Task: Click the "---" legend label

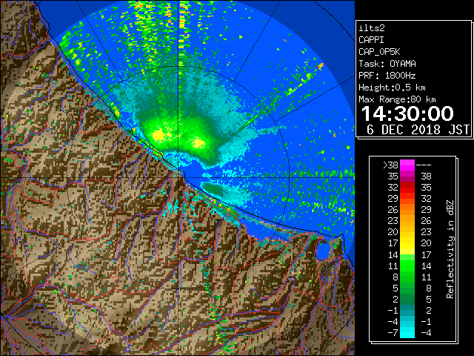Action: point(424,165)
